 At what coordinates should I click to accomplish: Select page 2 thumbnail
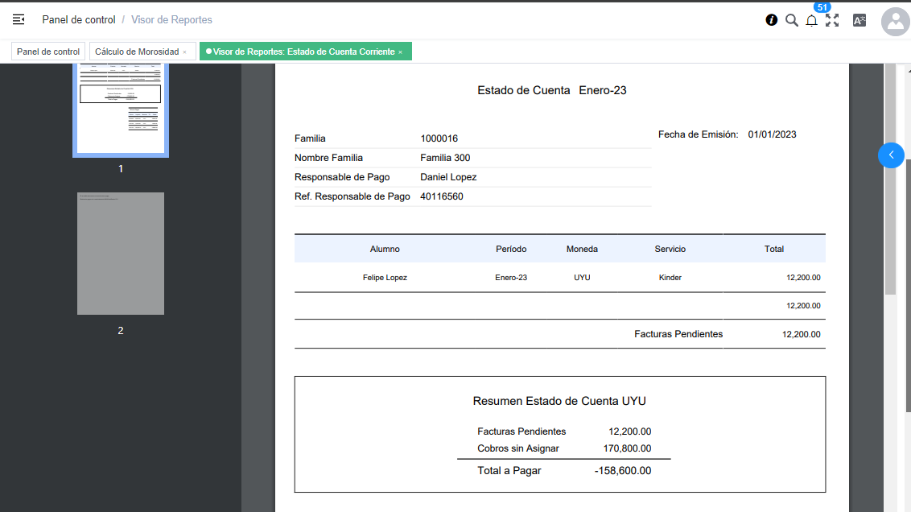tap(121, 254)
